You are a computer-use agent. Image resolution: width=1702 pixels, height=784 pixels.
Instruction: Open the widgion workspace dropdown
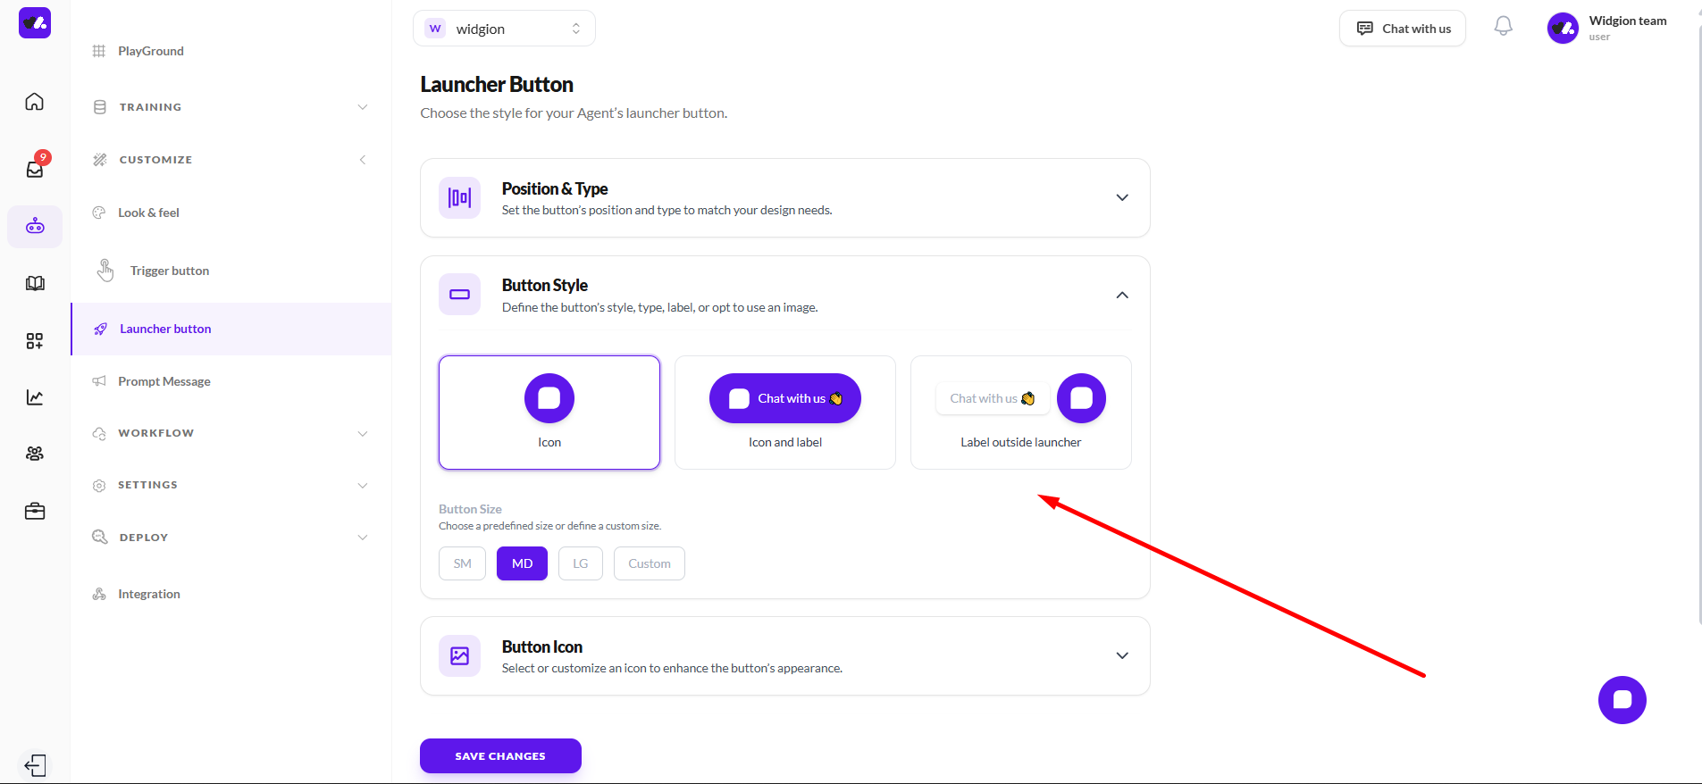(x=504, y=29)
